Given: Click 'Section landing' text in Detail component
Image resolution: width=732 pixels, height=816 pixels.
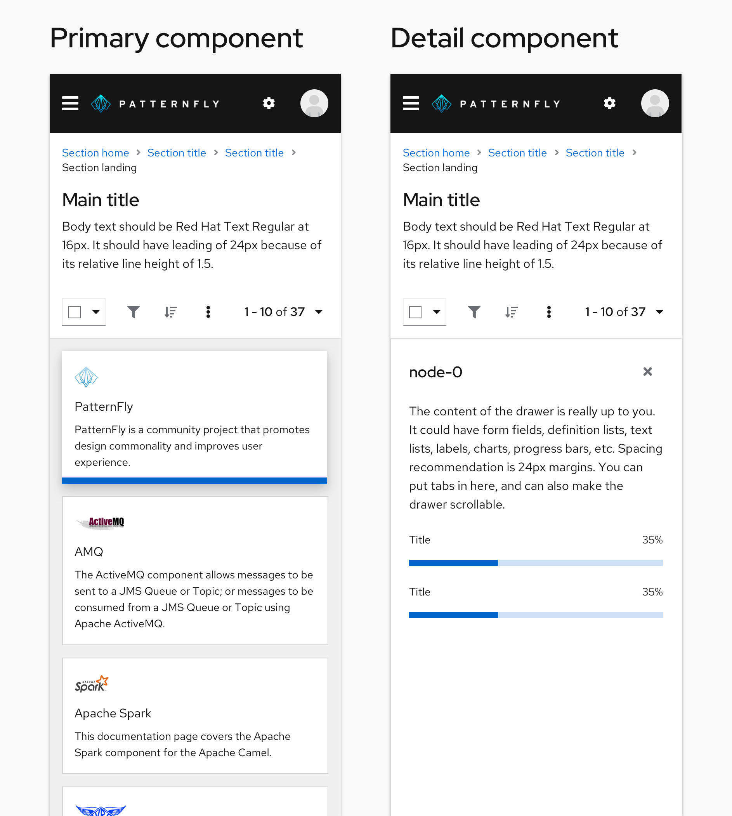Looking at the screenshot, I should (440, 168).
